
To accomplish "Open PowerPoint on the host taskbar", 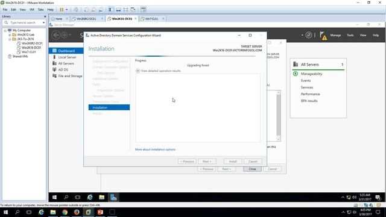I will [x=100, y=212].
